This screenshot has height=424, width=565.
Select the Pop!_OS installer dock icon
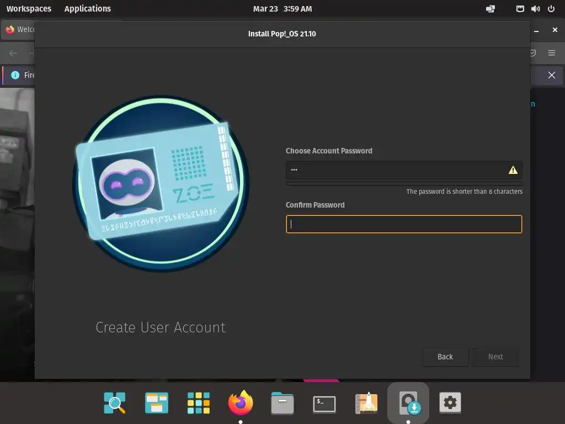408,402
